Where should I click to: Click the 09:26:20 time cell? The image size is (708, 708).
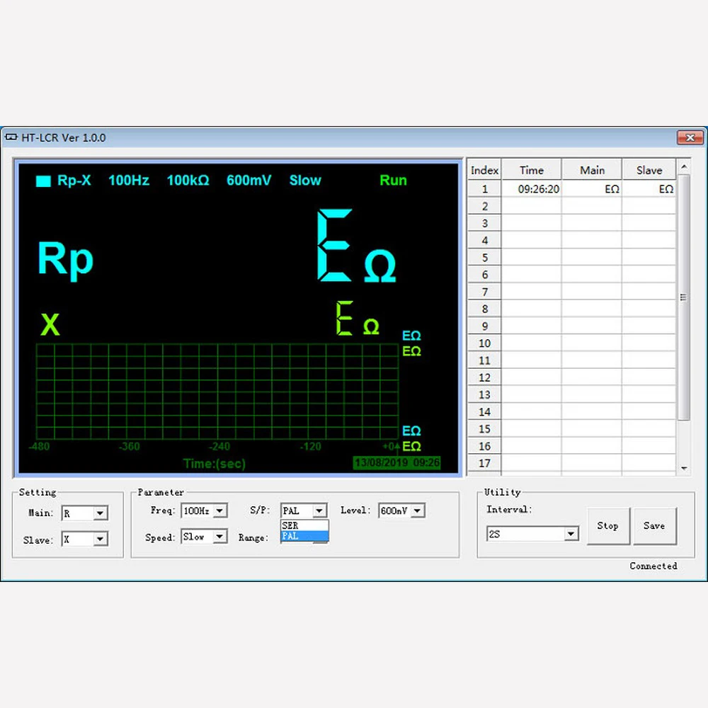[x=532, y=189]
